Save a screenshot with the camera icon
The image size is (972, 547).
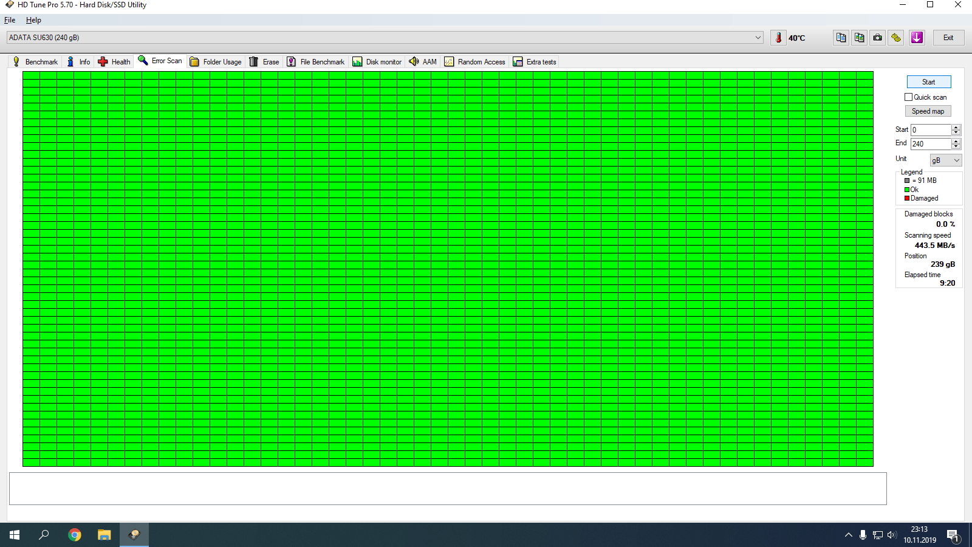878,38
